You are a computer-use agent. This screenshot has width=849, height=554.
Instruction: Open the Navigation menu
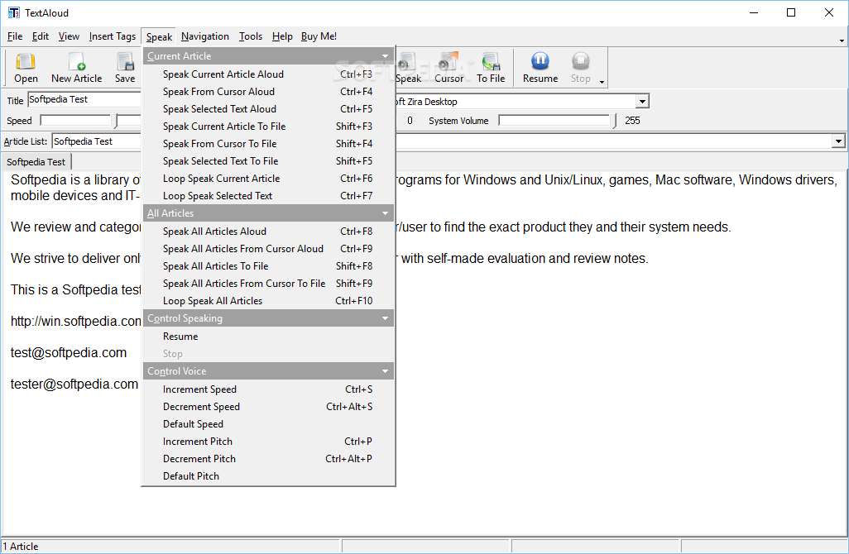(204, 36)
